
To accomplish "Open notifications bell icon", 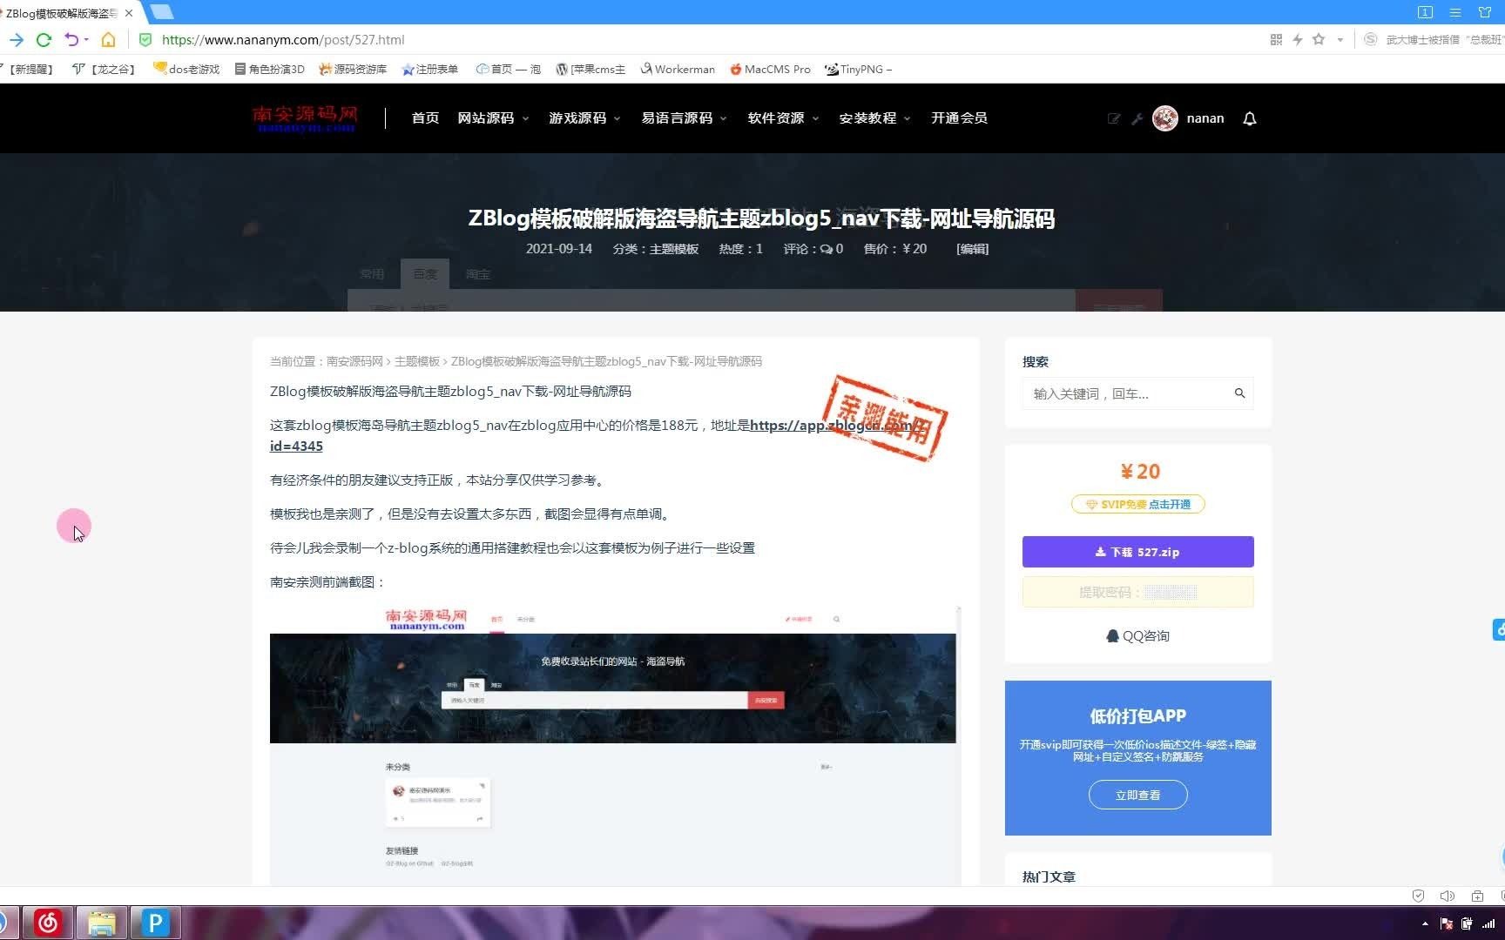I will point(1250,119).
